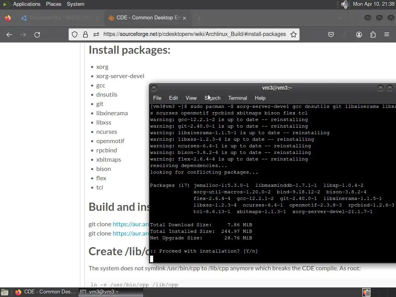Close the Download Nix tab
Image resolution: width=396 pixels, height=297 pixels.
pyautogui.click(x=97, y=18)
